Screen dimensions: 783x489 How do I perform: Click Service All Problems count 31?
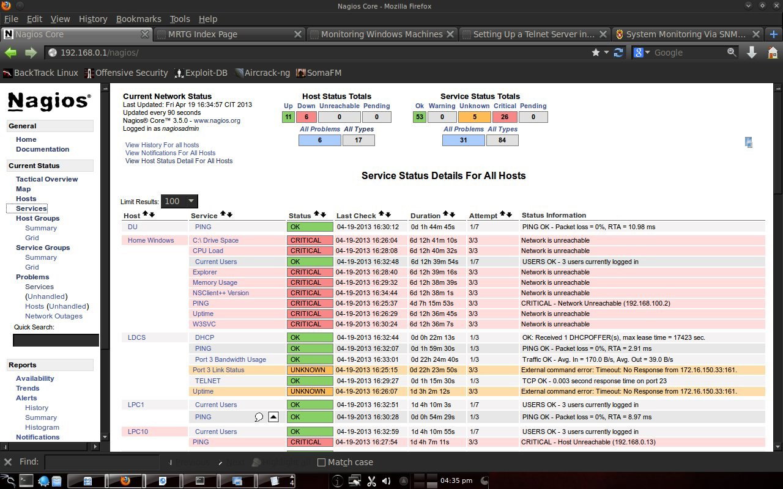click(x=463, y=140)
